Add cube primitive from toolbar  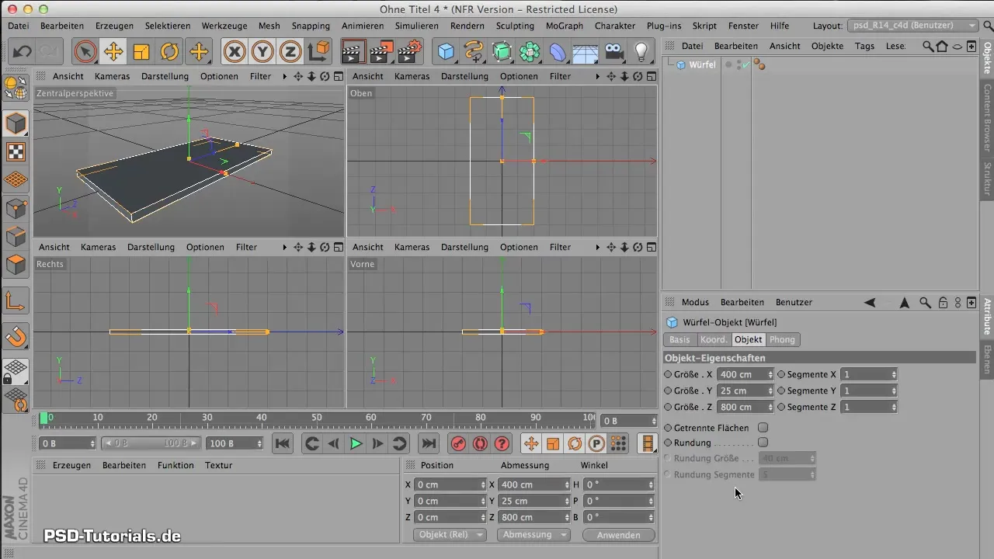[446, 52]
